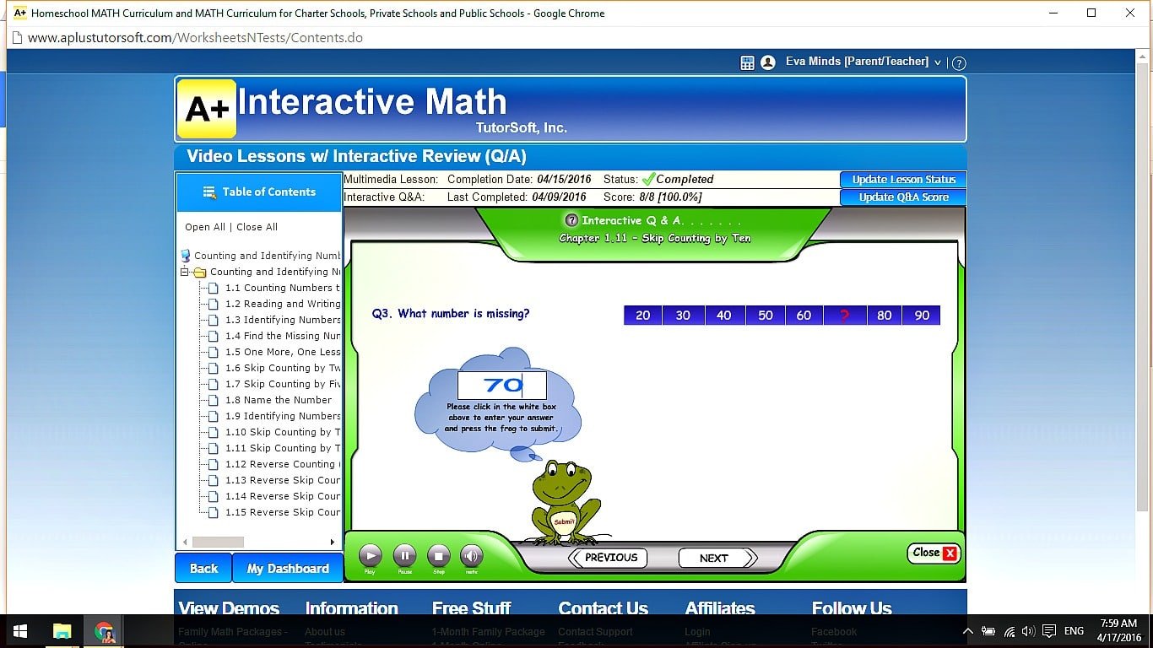Viewport: 1153px width, 648px height.
Task: Open the calculator grid icon in header
Action: pyautogui.click(x=747, y=62)
